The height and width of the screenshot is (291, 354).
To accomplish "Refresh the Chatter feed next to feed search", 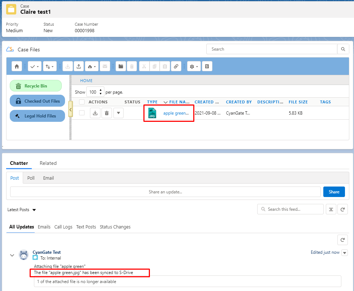I will tap(342, 209).
